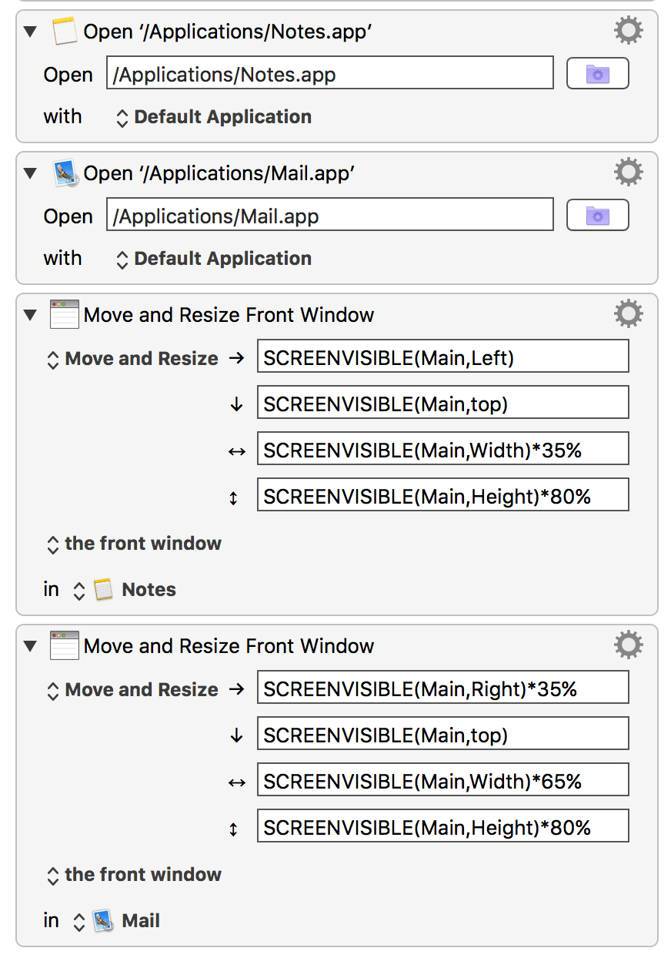Viewport: 671px width, 958px height.
Task: Click the SCREENVISIBLE(Main,Width)*65% field
Action: point(442,782)
